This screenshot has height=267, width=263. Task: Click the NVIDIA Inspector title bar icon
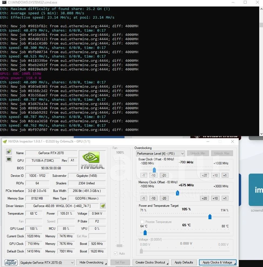(x=5, y=141)
